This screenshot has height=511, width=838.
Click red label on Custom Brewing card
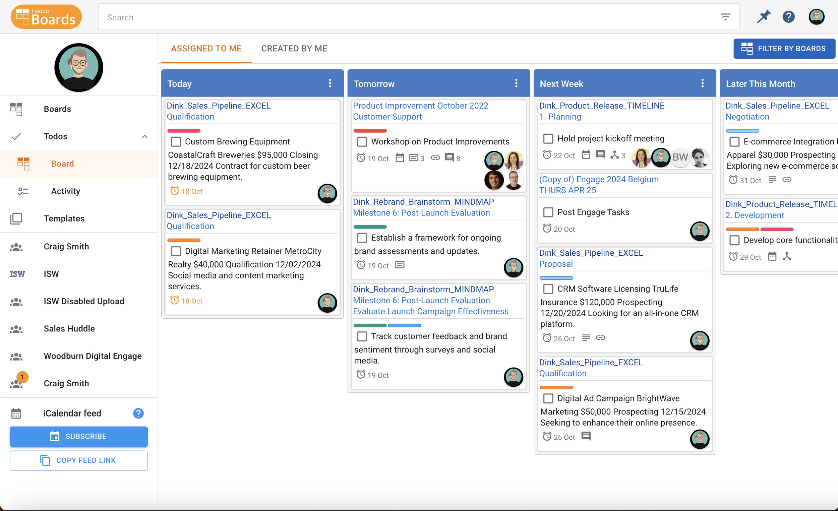[184, 131]
